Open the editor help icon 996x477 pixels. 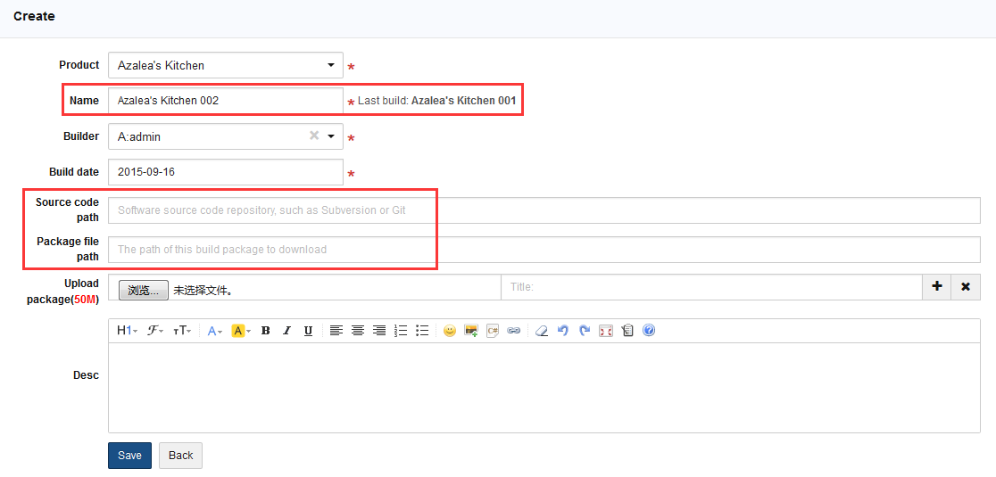click(x=649, y=331)
